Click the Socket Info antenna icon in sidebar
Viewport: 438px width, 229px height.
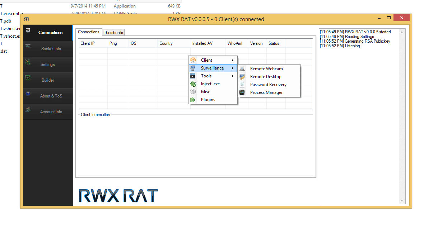(28, 46)
